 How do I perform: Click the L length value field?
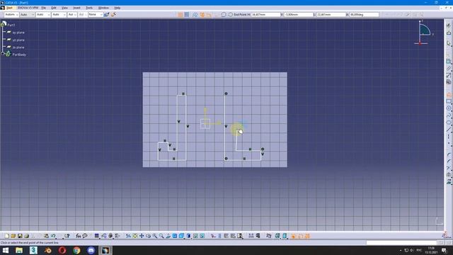click(x=331, y=14)
